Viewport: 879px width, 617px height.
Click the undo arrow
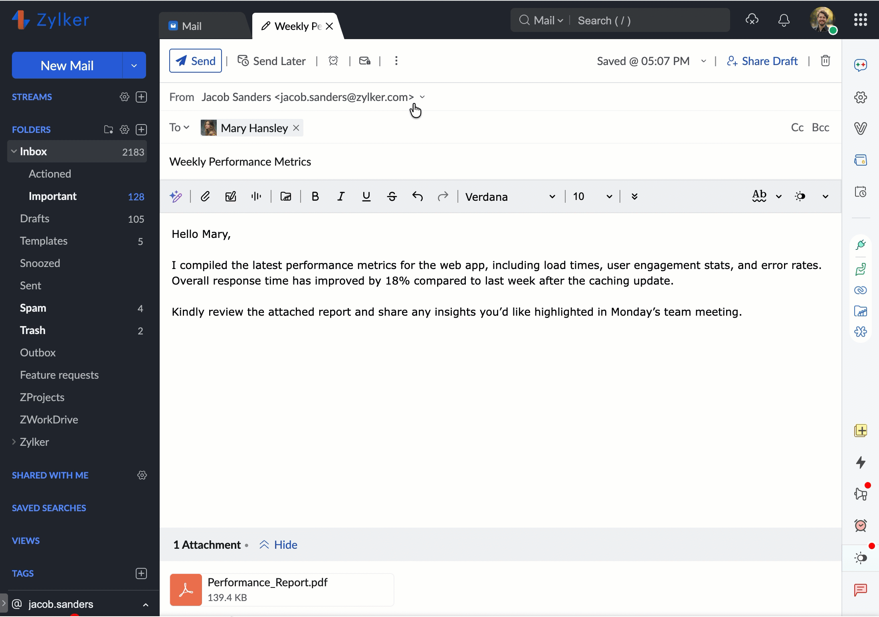click(418, 196)
